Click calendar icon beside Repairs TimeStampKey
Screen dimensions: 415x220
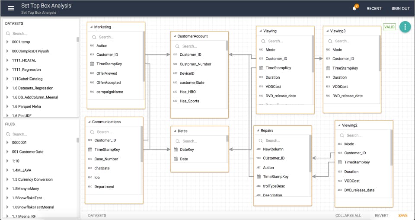coord(259,177)
